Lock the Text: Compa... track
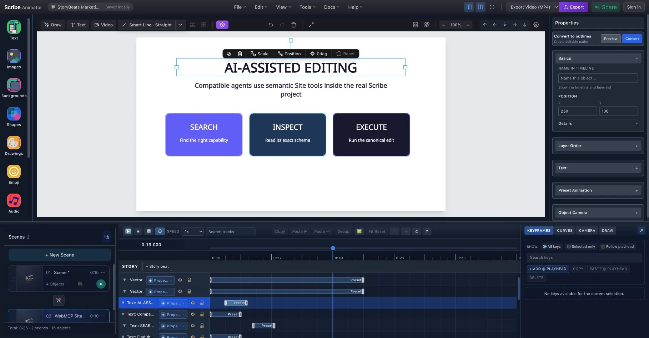The width and height of the screenshot is (649, 338). pos(202,314)
